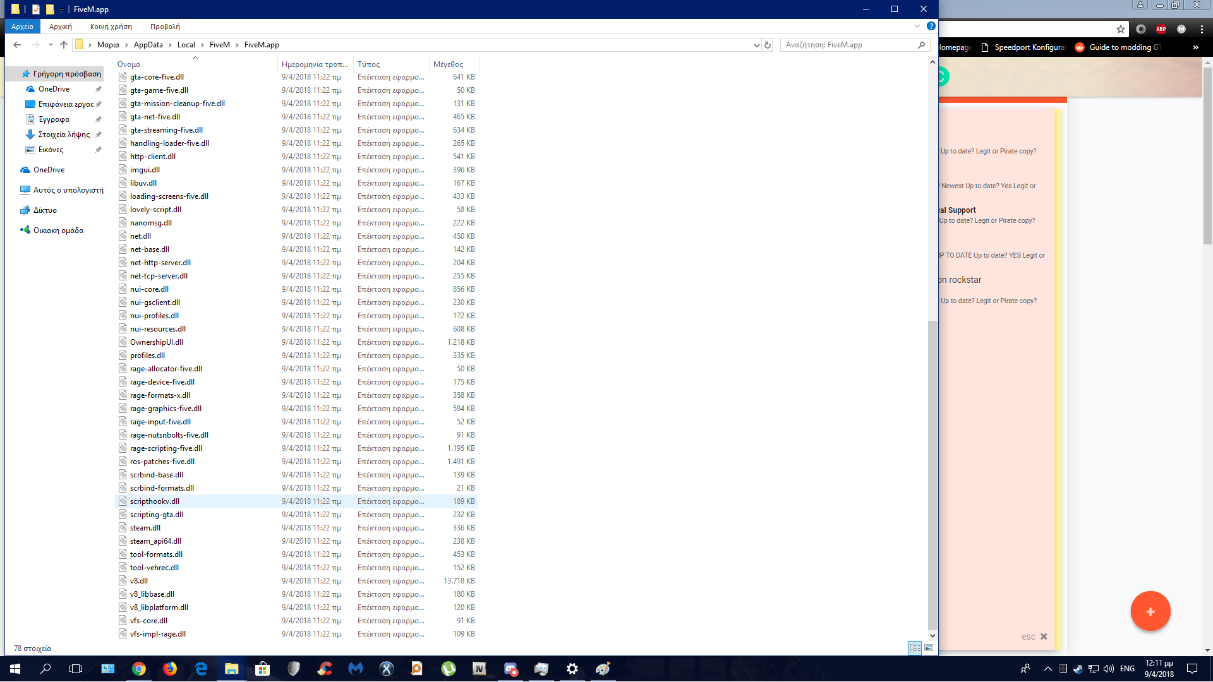The image size is (1213, 682).
Task: Click the scroll-up arrow of file list
Action: point(932,62)
